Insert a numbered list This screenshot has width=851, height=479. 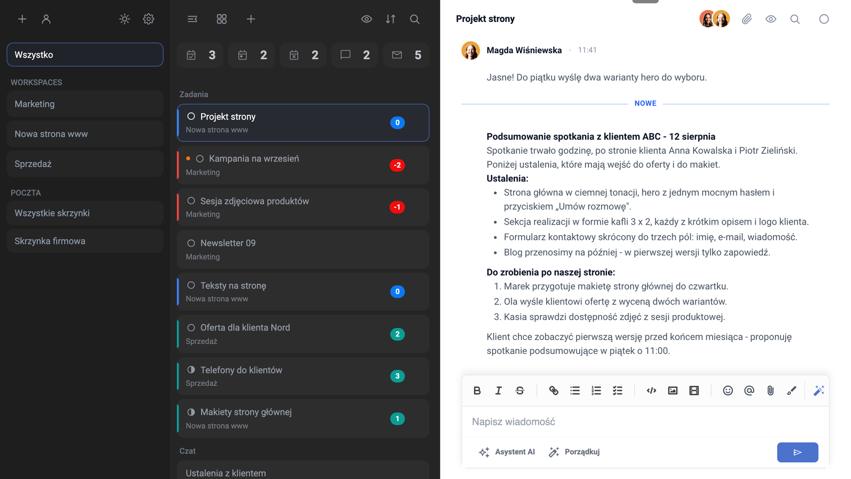(596, 391)
